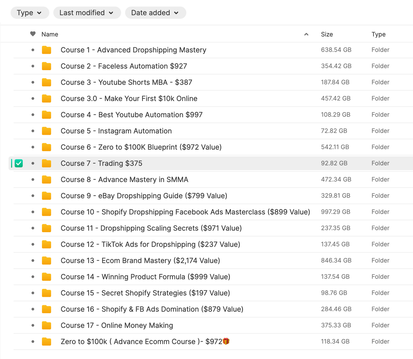
Task: Open the Type filter dropdown
Action: pyautogui.click(x=29, y=13)
